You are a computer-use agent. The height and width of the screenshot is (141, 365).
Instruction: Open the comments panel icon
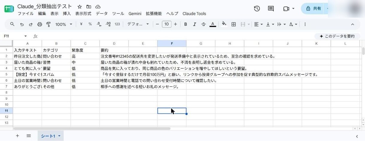tap(271, 9)
